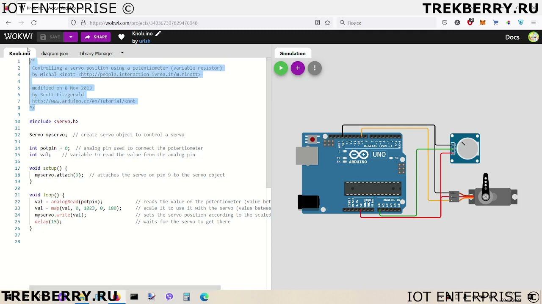Click the Поиск search box

386,23
